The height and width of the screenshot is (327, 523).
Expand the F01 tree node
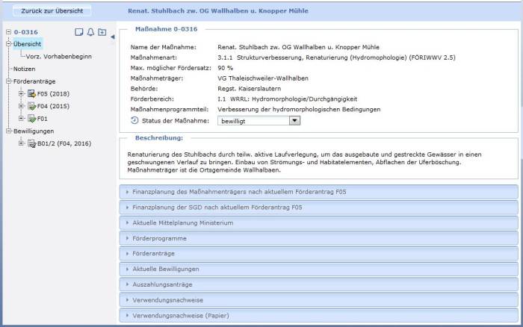pos(21,119)
